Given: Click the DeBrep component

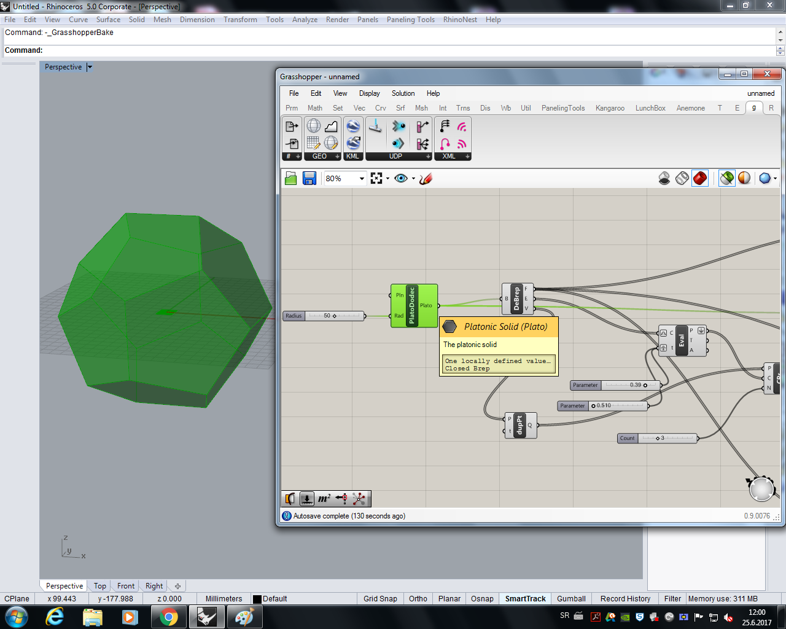Looking at the screenshot, I should pos(516,299).
